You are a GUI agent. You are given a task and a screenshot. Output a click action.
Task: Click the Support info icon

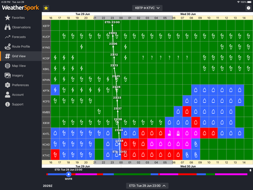[x=7, y=104]
